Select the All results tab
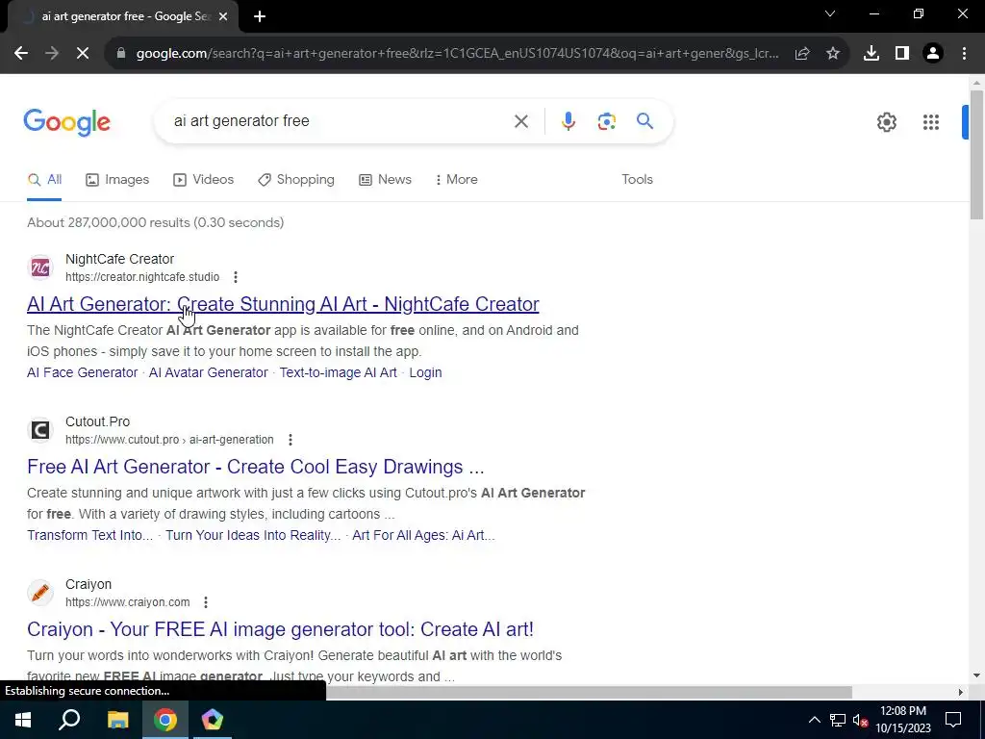The image size is (985, 739). pos(44,180)
